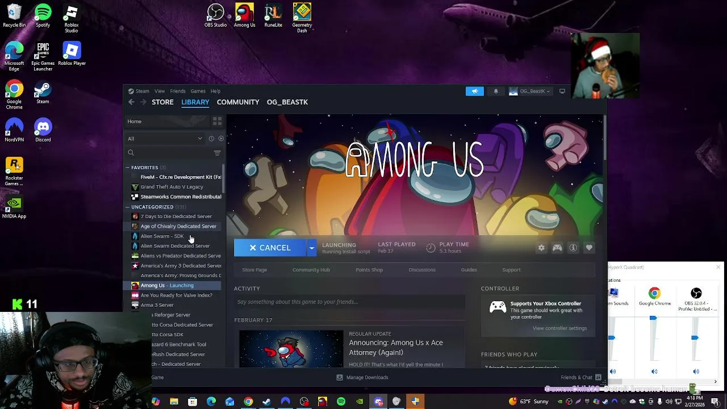Open Among Us Community Hub link

click(311, 270)
